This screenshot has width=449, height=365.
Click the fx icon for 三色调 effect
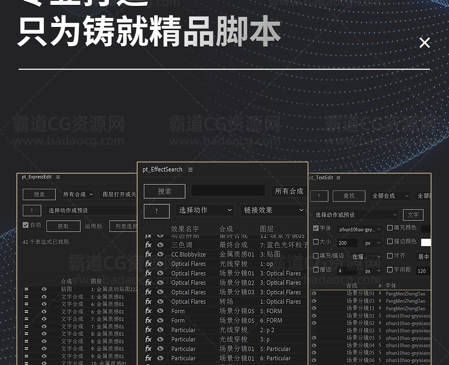pos(148,245)
